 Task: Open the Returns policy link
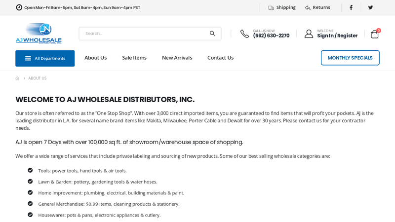(317, 7)
